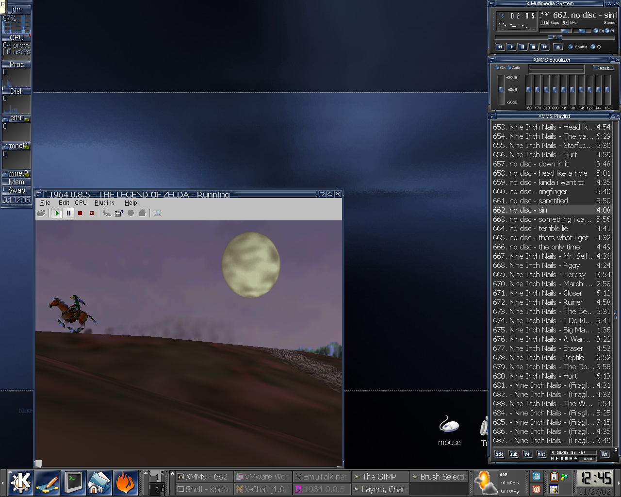This screenshot has width=621, height=497.
Task: Pause playback in XMMS main window
Action: click(x=523, y=47)
